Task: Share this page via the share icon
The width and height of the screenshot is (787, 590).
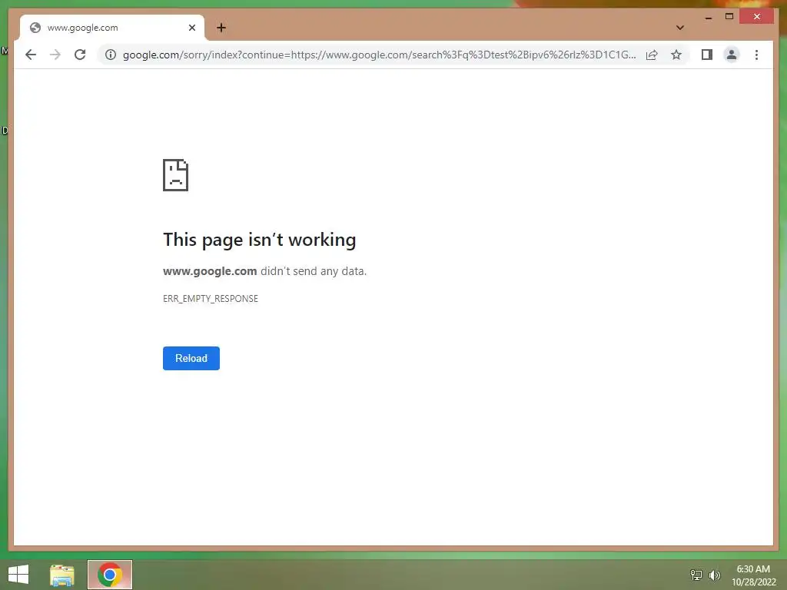Action: [652, 55]
